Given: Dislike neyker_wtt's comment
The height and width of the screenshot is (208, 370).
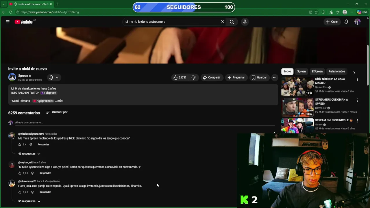Looking at the screenshot, I should (32, 173).
